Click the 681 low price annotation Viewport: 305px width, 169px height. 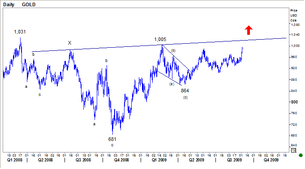[x=112, y=139]
